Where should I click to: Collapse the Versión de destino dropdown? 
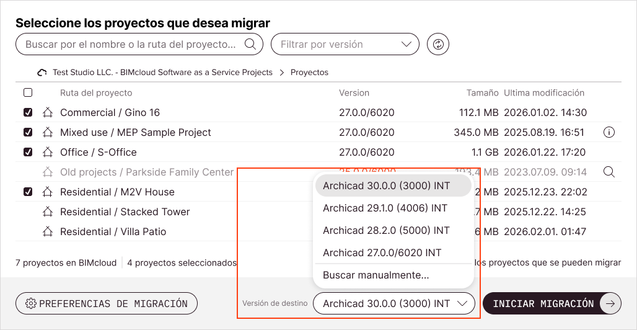click(x=394, y=303)
